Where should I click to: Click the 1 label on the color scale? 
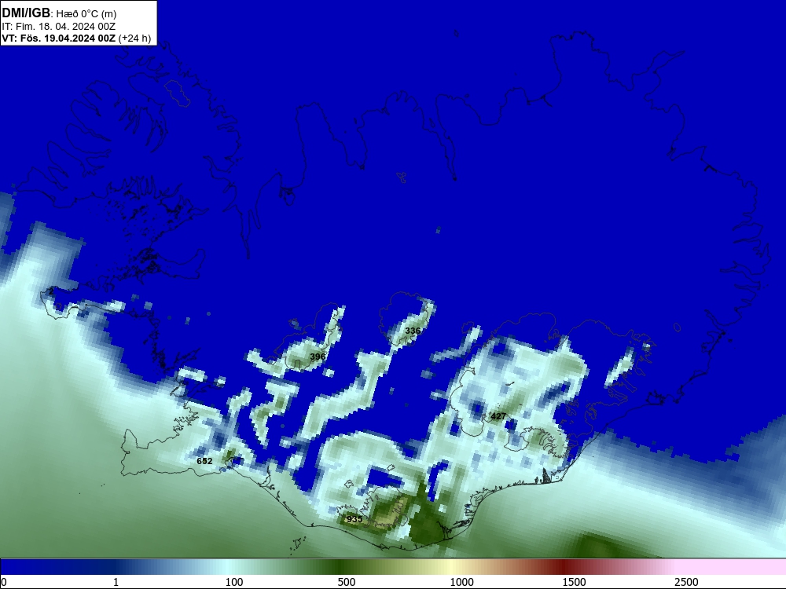point(116,582)
